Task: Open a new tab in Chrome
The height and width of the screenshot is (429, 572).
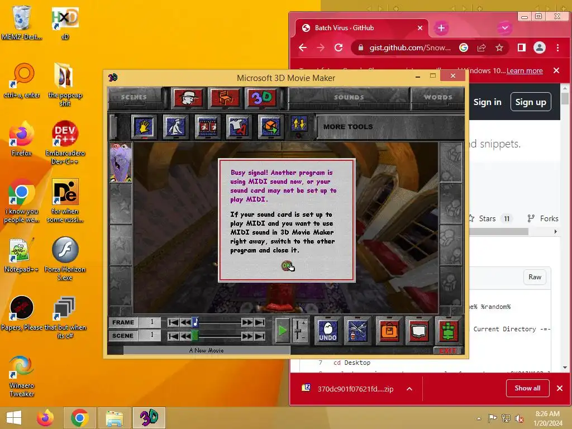Action: pyautogui.click(x=441, y=28)
